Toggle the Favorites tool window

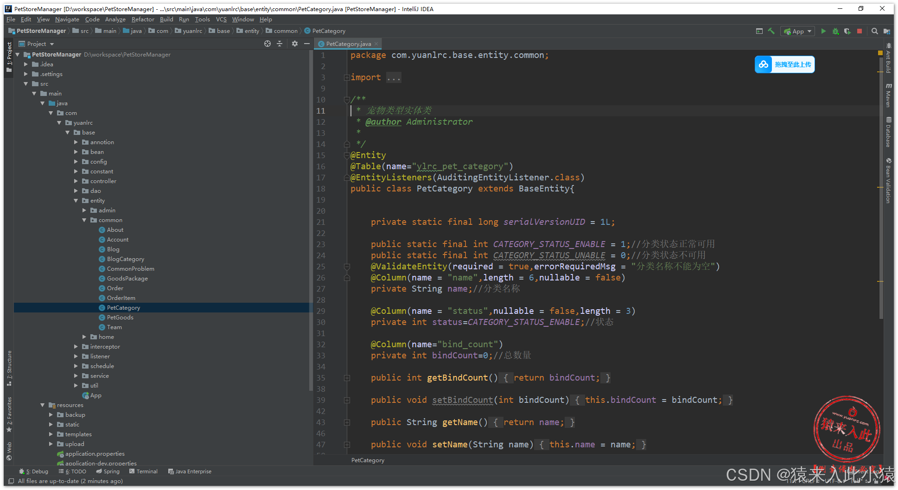pyautogui.click(x=9, y=414)
